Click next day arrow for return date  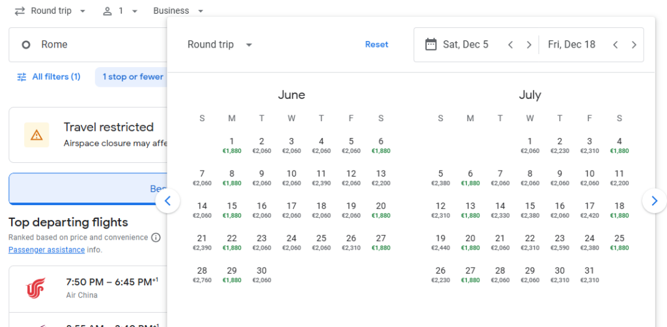[x=634, y=45]
